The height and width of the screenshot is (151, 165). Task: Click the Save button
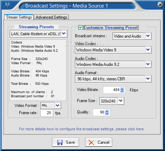[66, 142]
